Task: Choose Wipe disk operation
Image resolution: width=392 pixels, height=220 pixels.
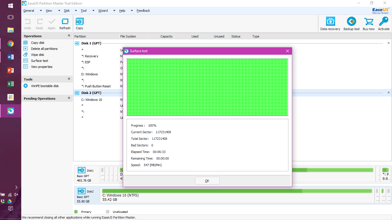Action: (38, 55)
